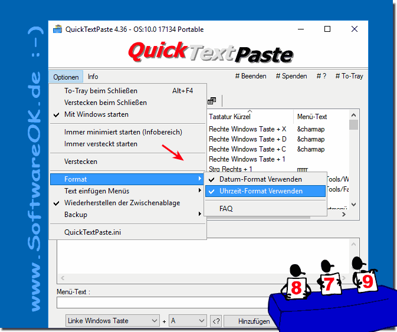Click the text box scroll-left arrow
The image size is (397, 332).
(x=63, y=278)
